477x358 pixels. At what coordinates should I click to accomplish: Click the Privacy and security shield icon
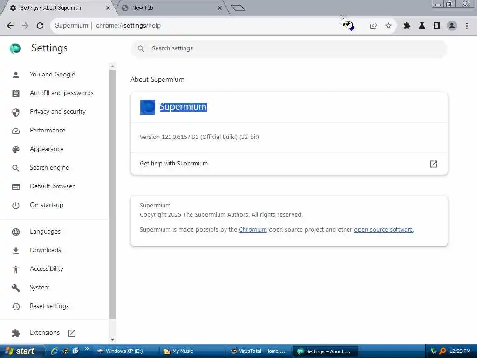point(16,112)
